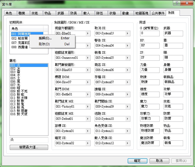Click the G (貨幣單位) text field

click(x=150, y=33)
